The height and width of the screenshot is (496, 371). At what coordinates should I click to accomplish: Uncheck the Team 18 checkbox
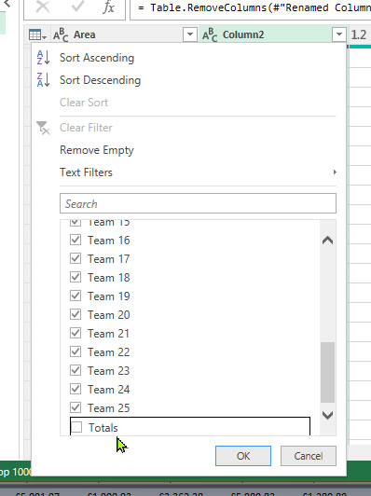[x=76, y=277]
